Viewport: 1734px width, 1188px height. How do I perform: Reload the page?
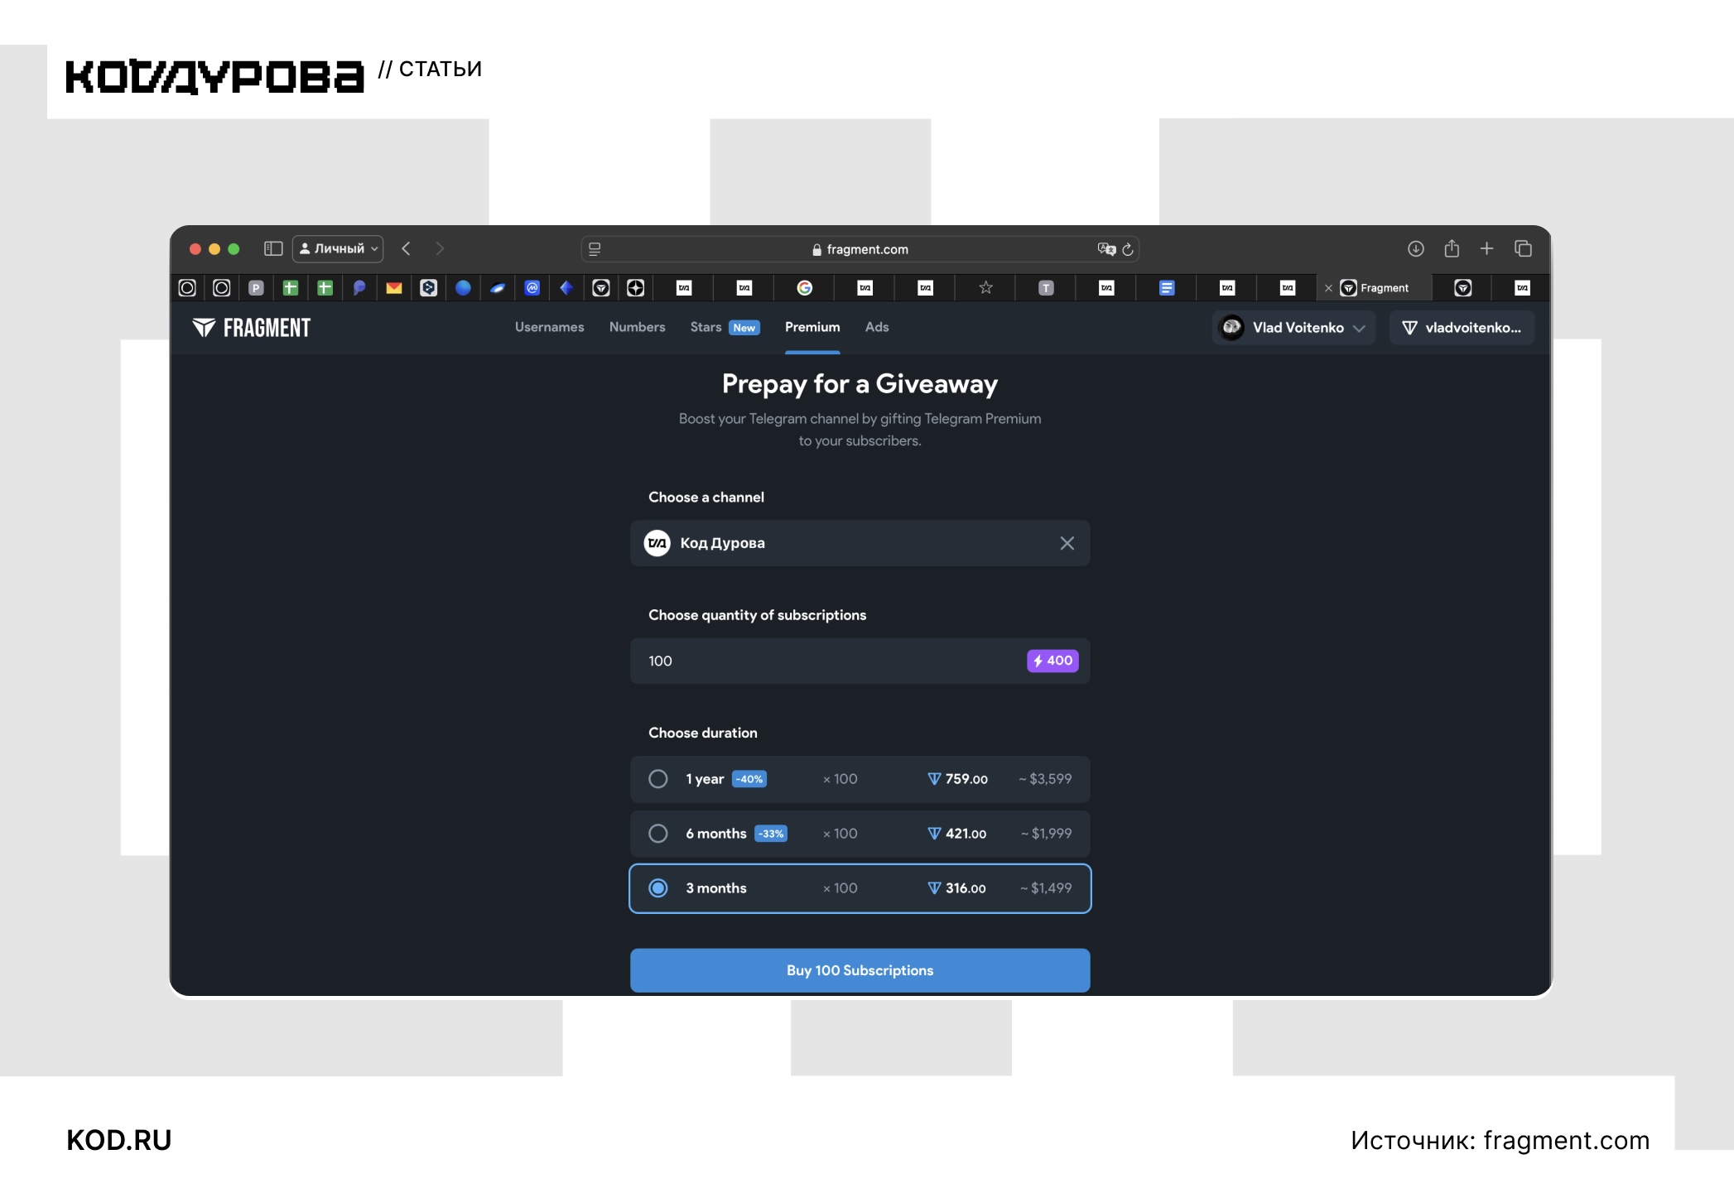click(x=1128, y=249)
